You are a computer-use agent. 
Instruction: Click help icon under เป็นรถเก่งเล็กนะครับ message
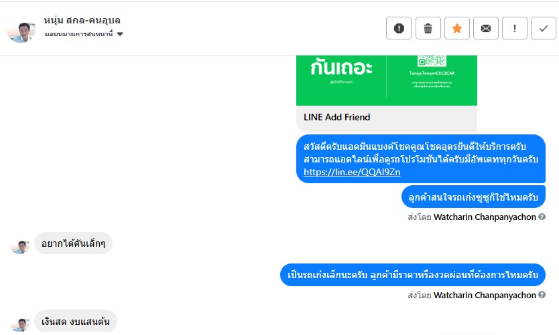[x=542, y=295]
